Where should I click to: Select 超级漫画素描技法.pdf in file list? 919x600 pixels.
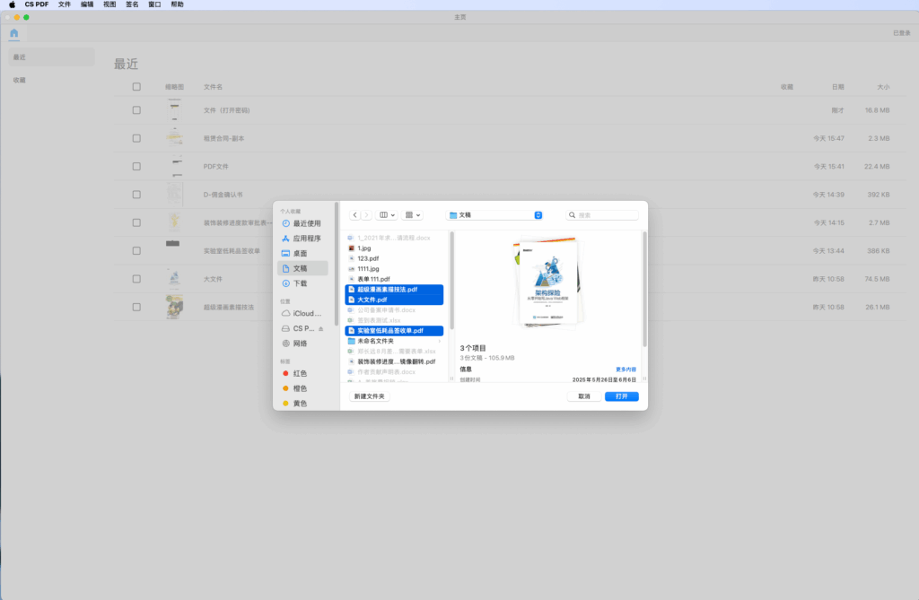pyautogui.click(x=394, y=290)
